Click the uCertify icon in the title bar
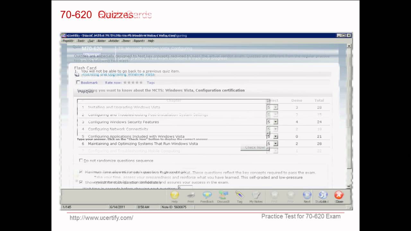 64,35
